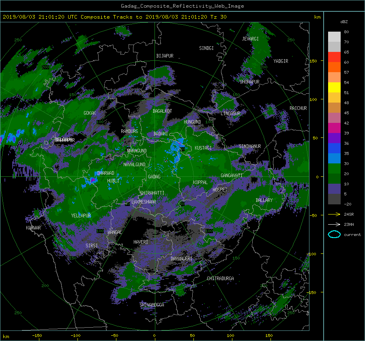Select the yellow 54 dBZ color swatch
The width and height of the screenshot is (365, 341).
334,87
